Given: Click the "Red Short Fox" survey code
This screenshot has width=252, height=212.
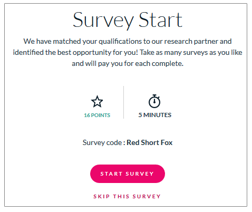Looking at the screenshot, I should (150, 142).
